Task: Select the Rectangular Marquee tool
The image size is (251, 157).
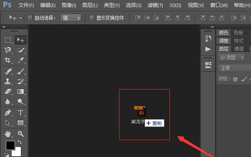Action: pyautogui.click(x=8, y=40)
